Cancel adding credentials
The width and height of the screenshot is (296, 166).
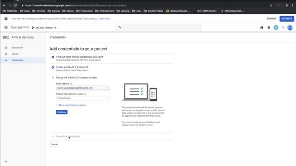[55, 144]
